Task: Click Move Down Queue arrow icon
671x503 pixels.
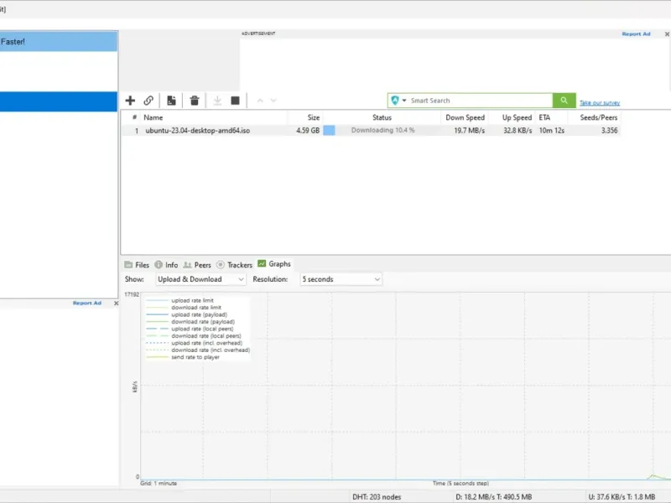Action: 273,101
